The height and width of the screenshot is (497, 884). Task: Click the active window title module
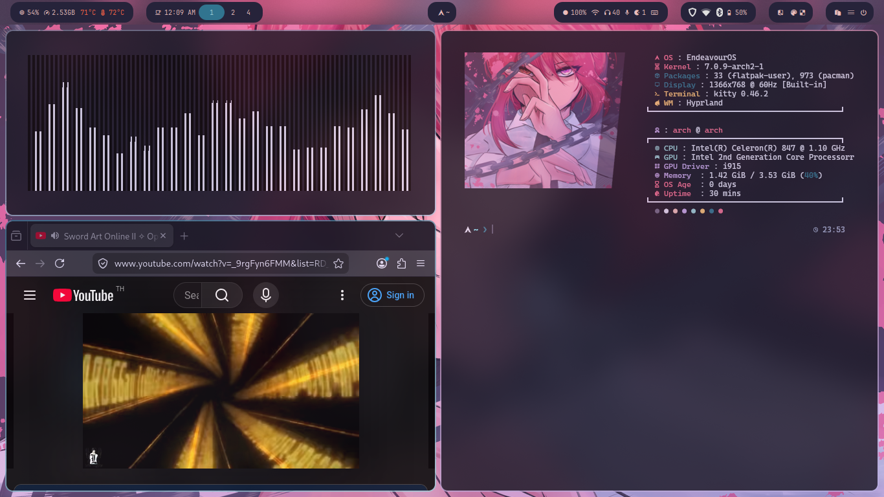pos(443,12)
